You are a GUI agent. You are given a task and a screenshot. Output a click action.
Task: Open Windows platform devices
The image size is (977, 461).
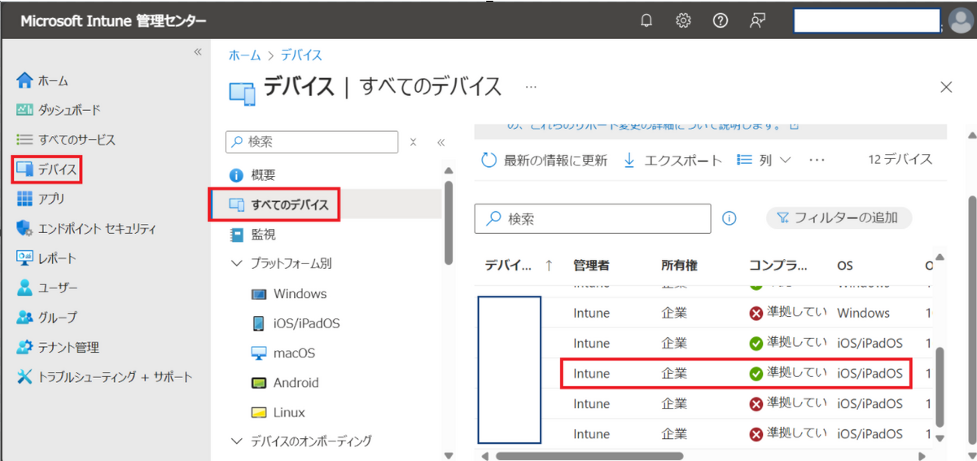click(289, 294)
